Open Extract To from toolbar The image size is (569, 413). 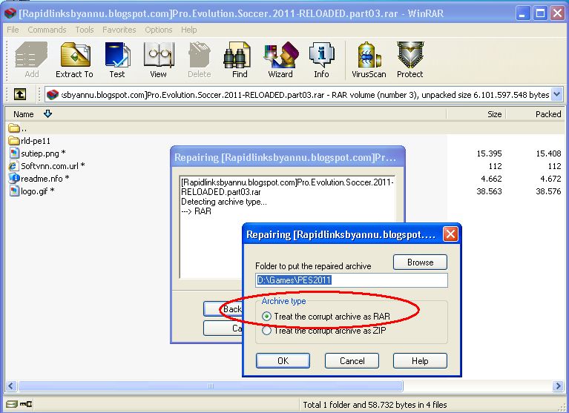coord(74,59)
